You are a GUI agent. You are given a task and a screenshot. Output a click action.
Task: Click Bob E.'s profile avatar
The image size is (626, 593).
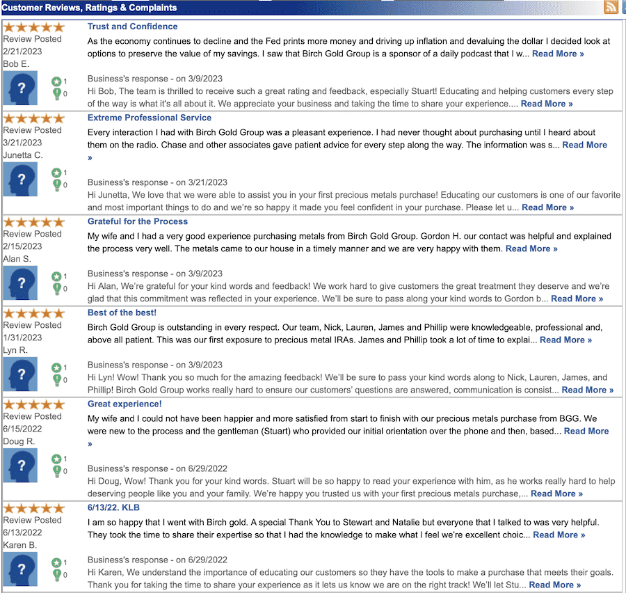[x=20, y=88]
